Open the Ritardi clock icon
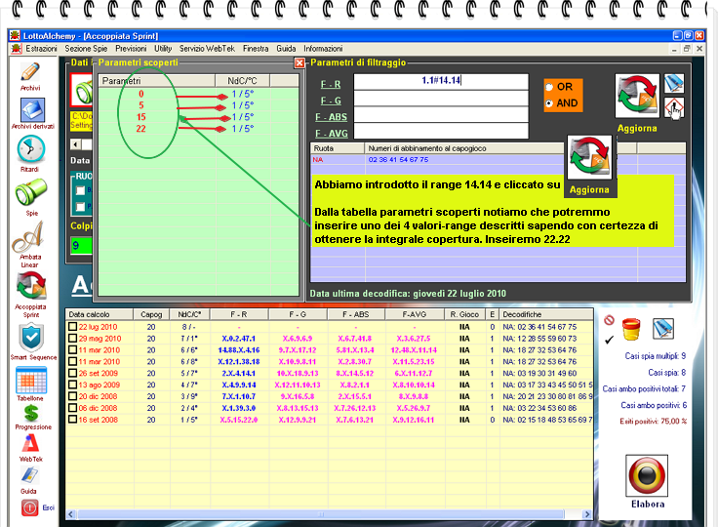718x527 pixels. pyautogui.click(x=30, y=149)
